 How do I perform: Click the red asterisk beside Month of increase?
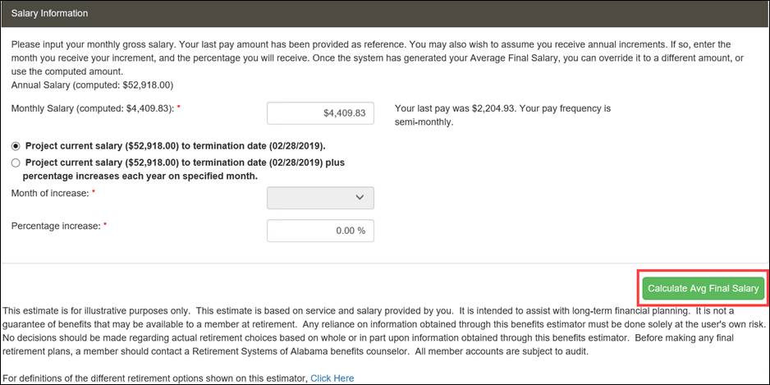pos(94,191)
